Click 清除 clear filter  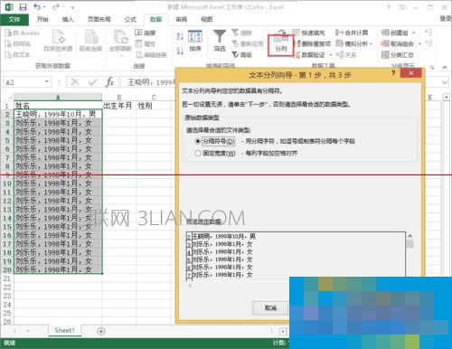pyautogui.click(x=241, y=33)
